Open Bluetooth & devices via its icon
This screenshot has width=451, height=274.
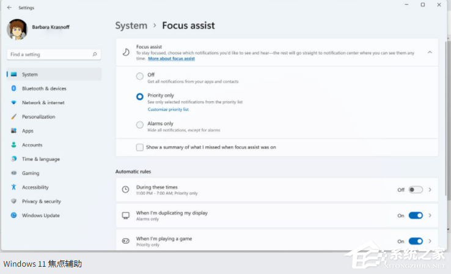pos(13,88)
